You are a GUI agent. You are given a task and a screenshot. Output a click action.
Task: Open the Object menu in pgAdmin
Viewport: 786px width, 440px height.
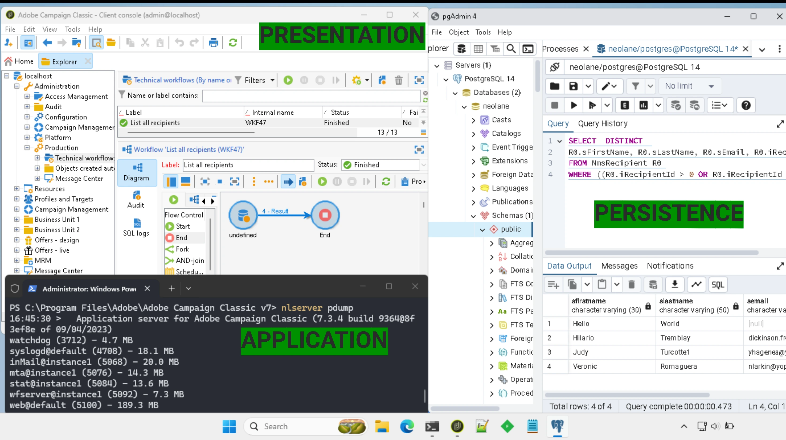point(458,32)
